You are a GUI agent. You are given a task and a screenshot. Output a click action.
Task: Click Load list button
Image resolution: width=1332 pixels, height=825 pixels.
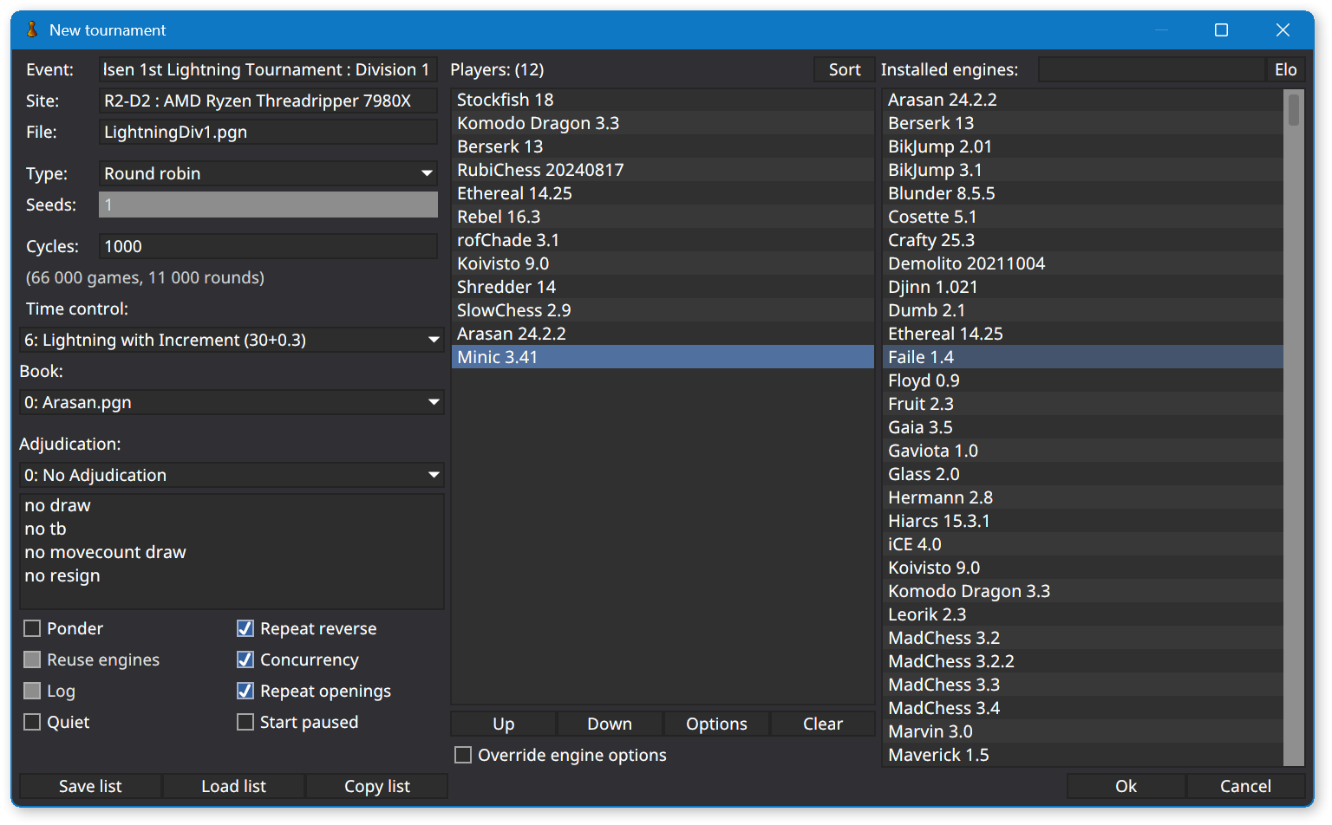[233, 786]
